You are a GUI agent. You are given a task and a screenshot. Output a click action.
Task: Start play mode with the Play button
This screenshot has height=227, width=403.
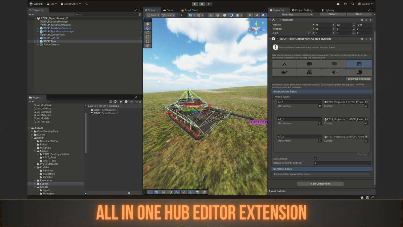pyautogui.click(x=195, y=4)
